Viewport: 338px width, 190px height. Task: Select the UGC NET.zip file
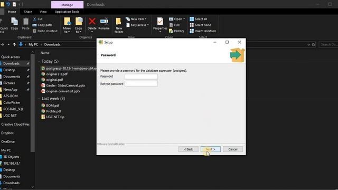pyautogui.click(x=53, y=117)
